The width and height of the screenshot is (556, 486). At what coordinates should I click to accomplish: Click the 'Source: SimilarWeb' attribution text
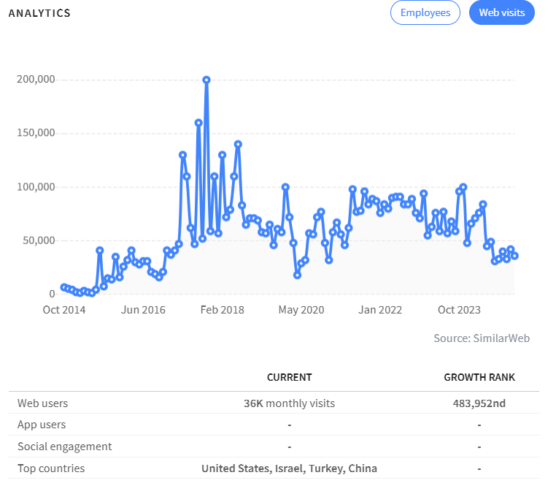[482, 338]
